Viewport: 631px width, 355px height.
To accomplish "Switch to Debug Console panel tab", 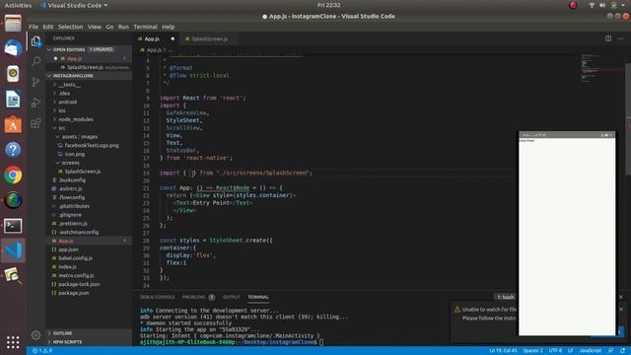I will (158, 297).
